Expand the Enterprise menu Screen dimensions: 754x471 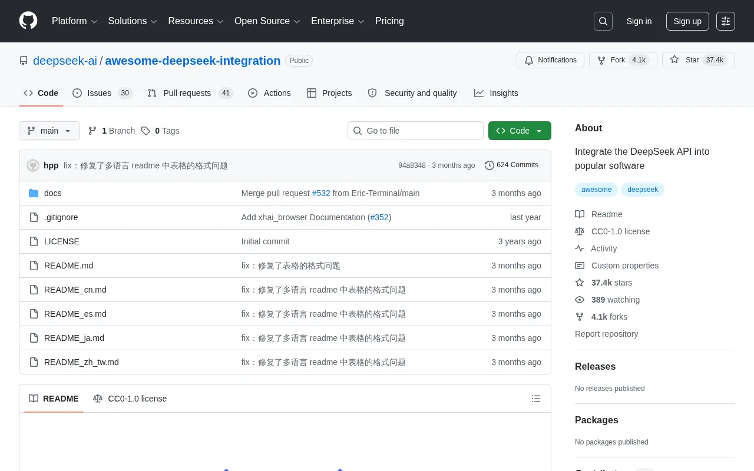(x=338, y=21)
